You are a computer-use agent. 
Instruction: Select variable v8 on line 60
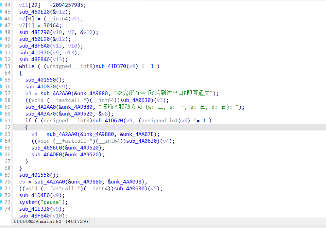click(x=105, y=114)
